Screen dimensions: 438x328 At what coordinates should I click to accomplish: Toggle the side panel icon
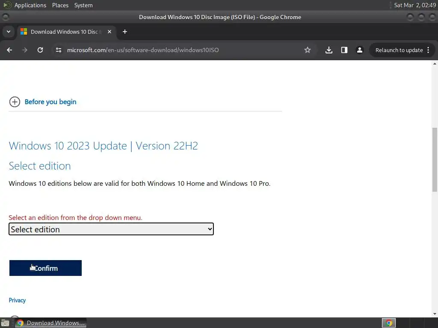(x=344, y=50)
